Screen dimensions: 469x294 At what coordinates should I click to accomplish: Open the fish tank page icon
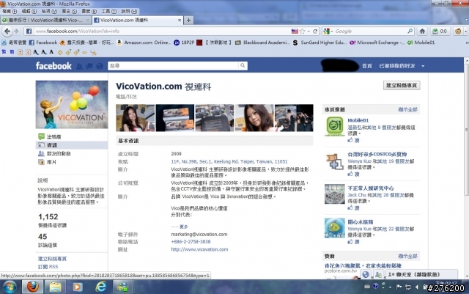coord(335,228)
